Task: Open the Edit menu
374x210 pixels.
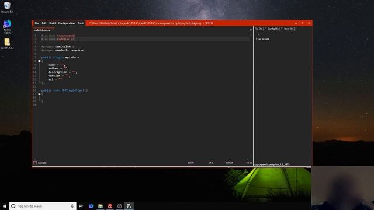Action: [44, 23]
